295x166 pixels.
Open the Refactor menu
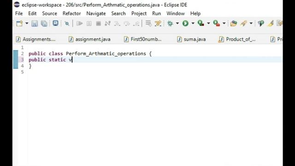click(72, 13)
